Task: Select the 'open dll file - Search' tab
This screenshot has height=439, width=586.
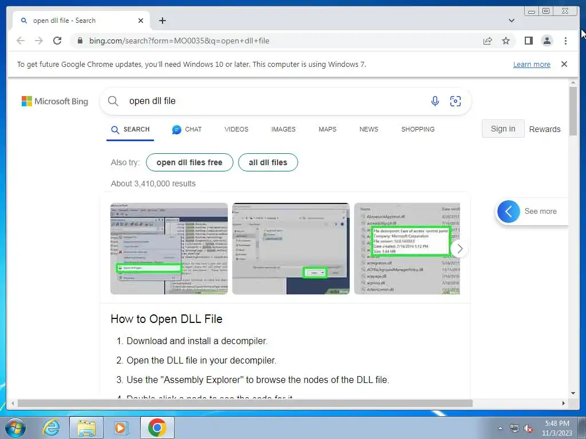Action: pos(81,21)
